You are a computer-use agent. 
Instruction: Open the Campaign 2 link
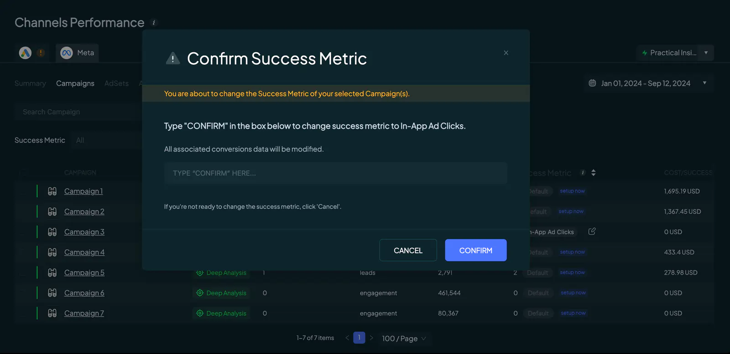[x=84, y=211]
